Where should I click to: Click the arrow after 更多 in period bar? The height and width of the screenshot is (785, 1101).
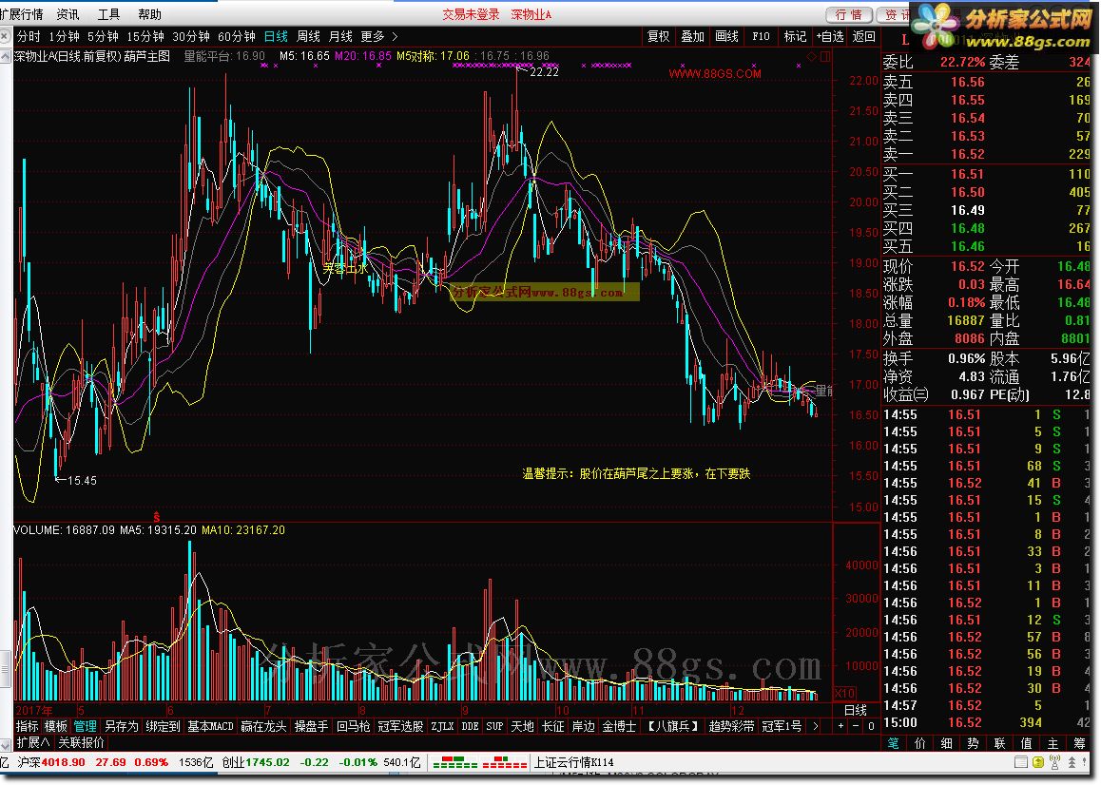point(395,36)
